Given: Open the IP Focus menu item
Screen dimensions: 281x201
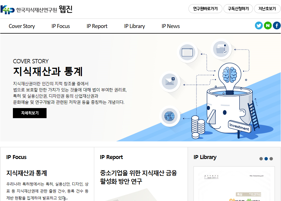Looking at the screenshot, I should point(61,26).
